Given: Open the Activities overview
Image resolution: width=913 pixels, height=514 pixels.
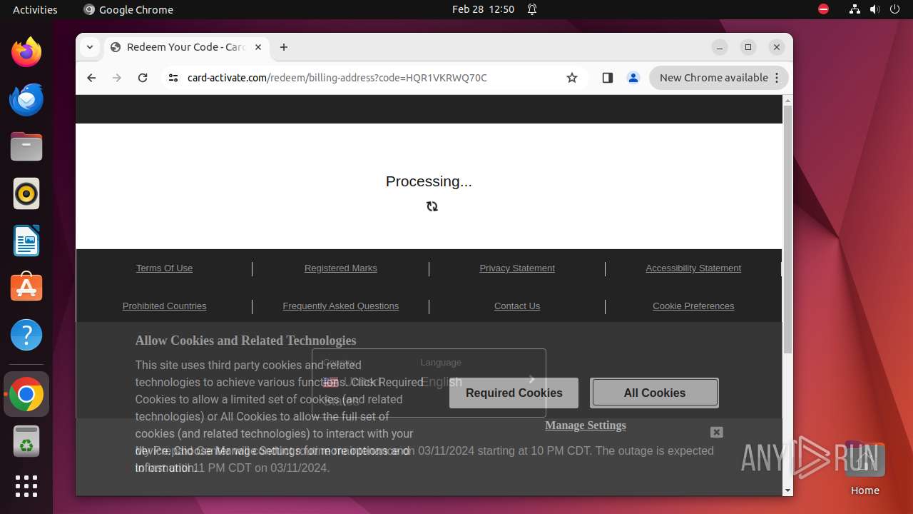Looking at the screenshot, I should (35, 9).
